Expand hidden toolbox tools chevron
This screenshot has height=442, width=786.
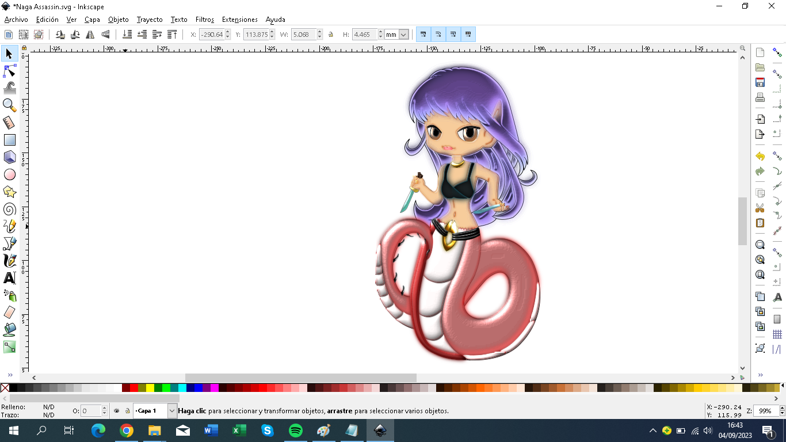click(10, 375)
